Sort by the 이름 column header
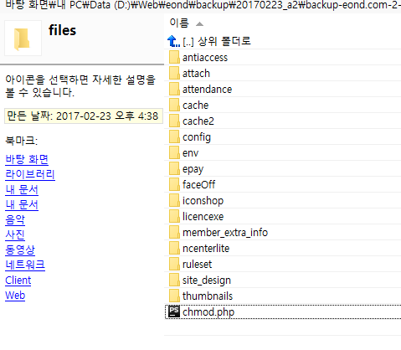The height and width of the screenshot is (350, 401). tap(179, 23)
